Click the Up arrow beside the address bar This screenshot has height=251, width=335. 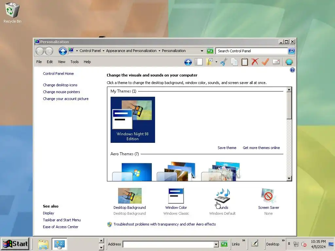pos(63,51)
